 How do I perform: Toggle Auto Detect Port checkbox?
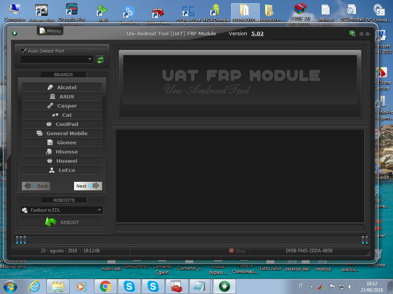(x=24, y=51)
